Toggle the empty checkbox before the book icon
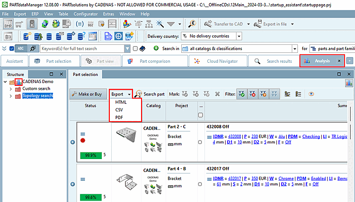 point(135,49)
